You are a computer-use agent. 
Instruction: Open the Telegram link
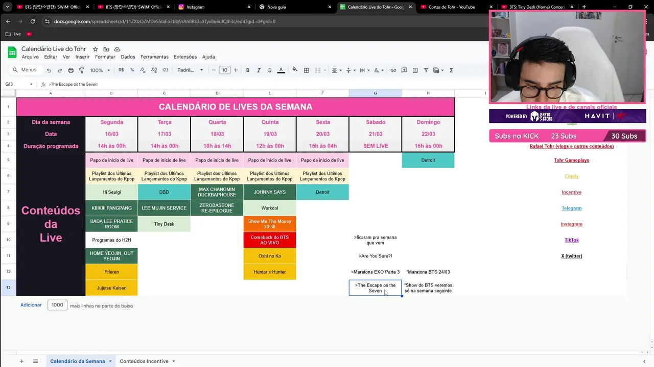click(572, 208)
